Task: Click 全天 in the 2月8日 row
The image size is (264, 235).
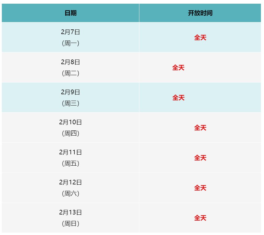Action: [178, 68]
